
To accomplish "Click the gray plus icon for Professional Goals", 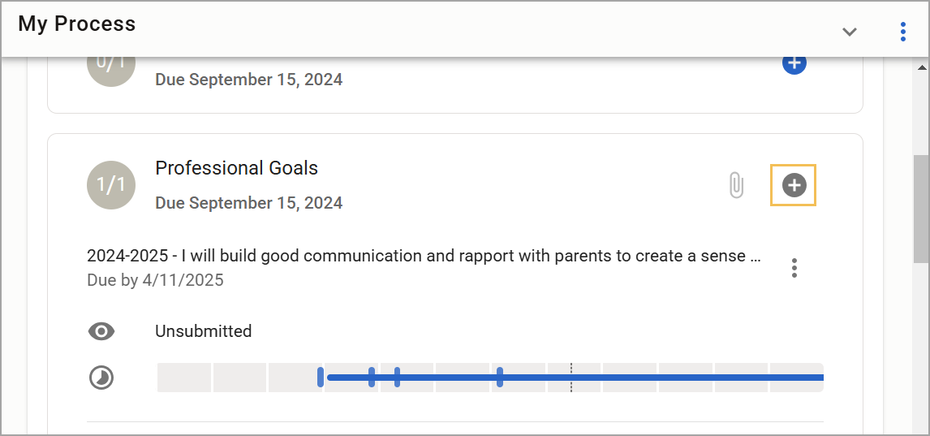I will [794, 185].
